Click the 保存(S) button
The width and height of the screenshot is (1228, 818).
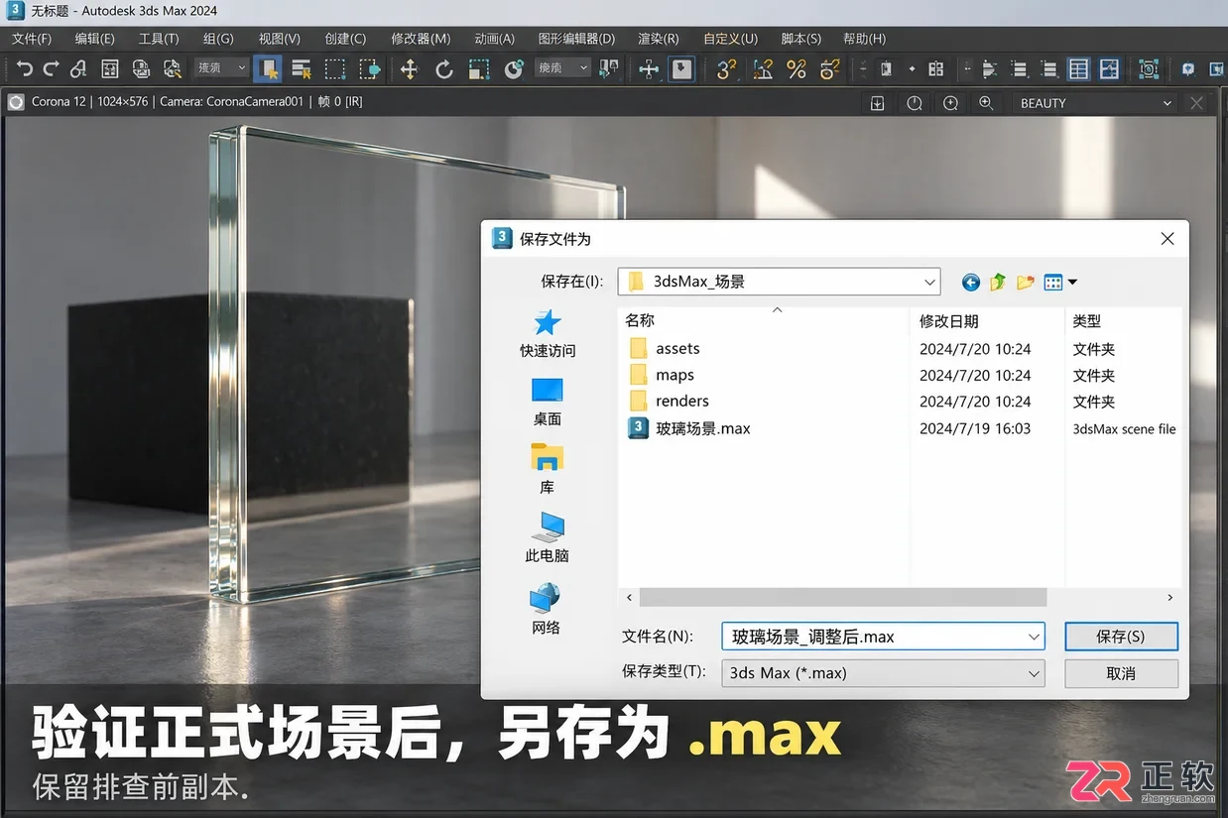[1121, 637]
